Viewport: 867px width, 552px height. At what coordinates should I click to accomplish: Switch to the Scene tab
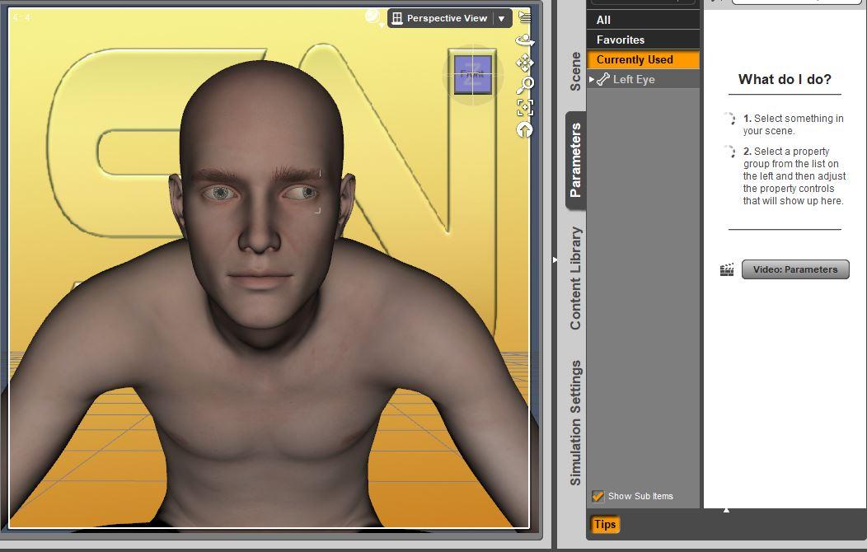click(575, 72)
